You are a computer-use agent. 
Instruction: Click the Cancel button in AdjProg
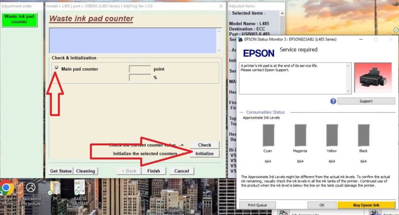point(182,171)
